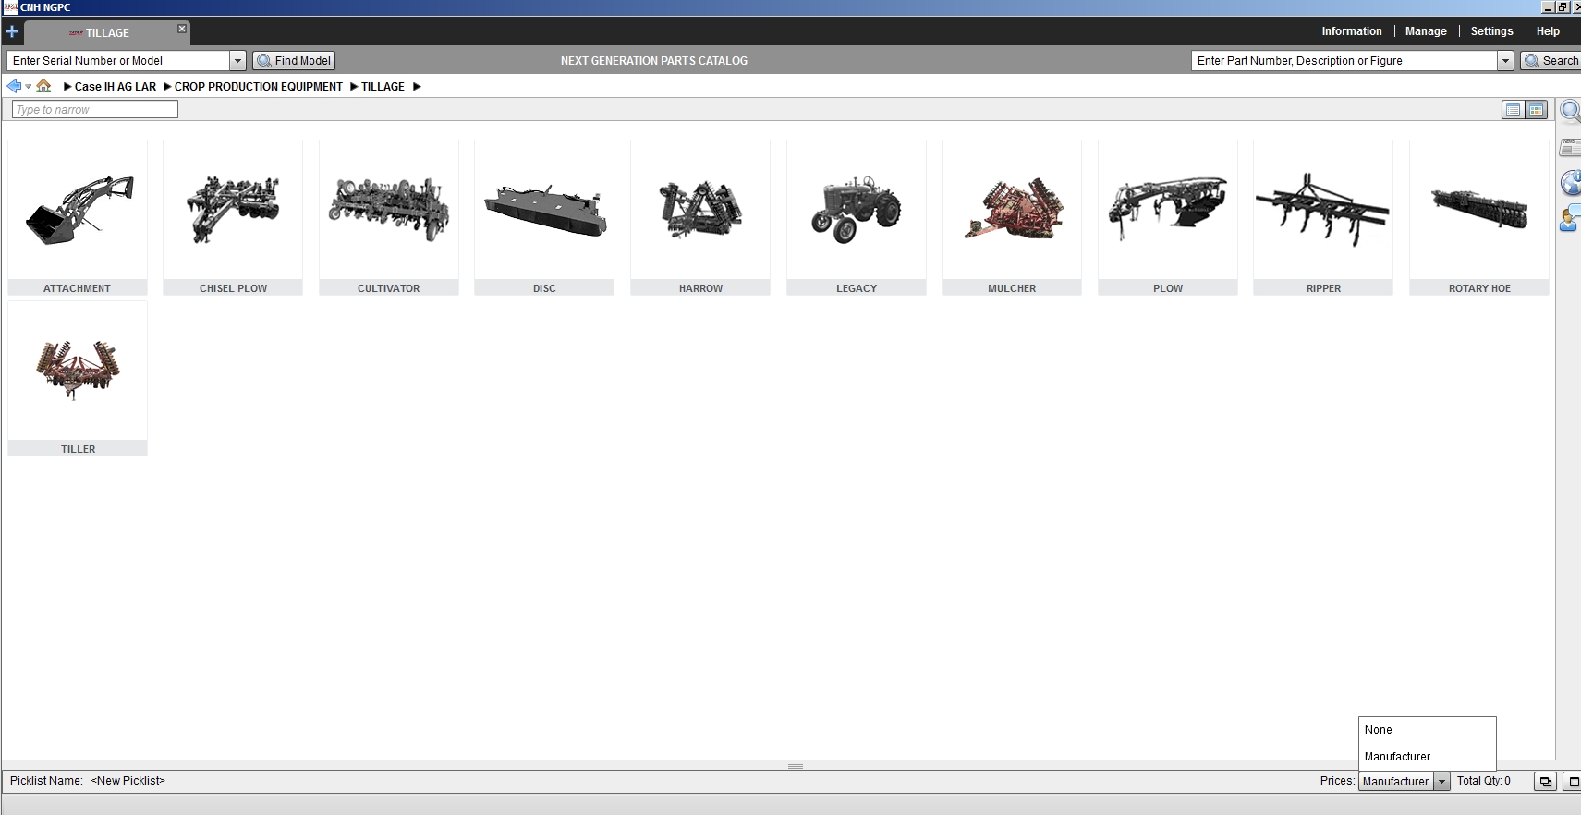Screen dimensions: 1581x815
Task: Open the Information menu
Action: 1352,31
